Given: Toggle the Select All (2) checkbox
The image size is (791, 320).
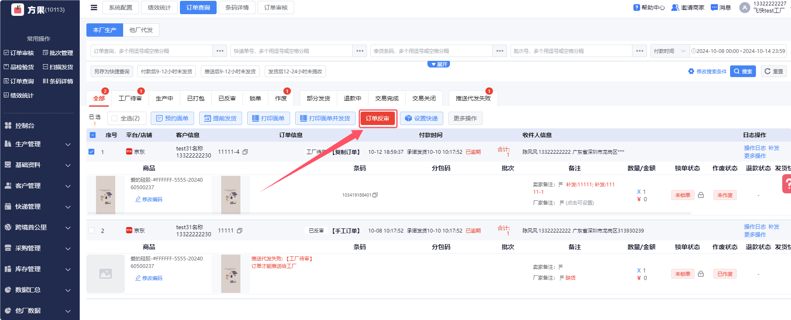Looking at the screenshot, I should 114,118.
